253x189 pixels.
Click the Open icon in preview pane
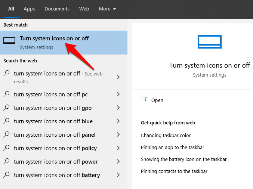pos(144,100)
